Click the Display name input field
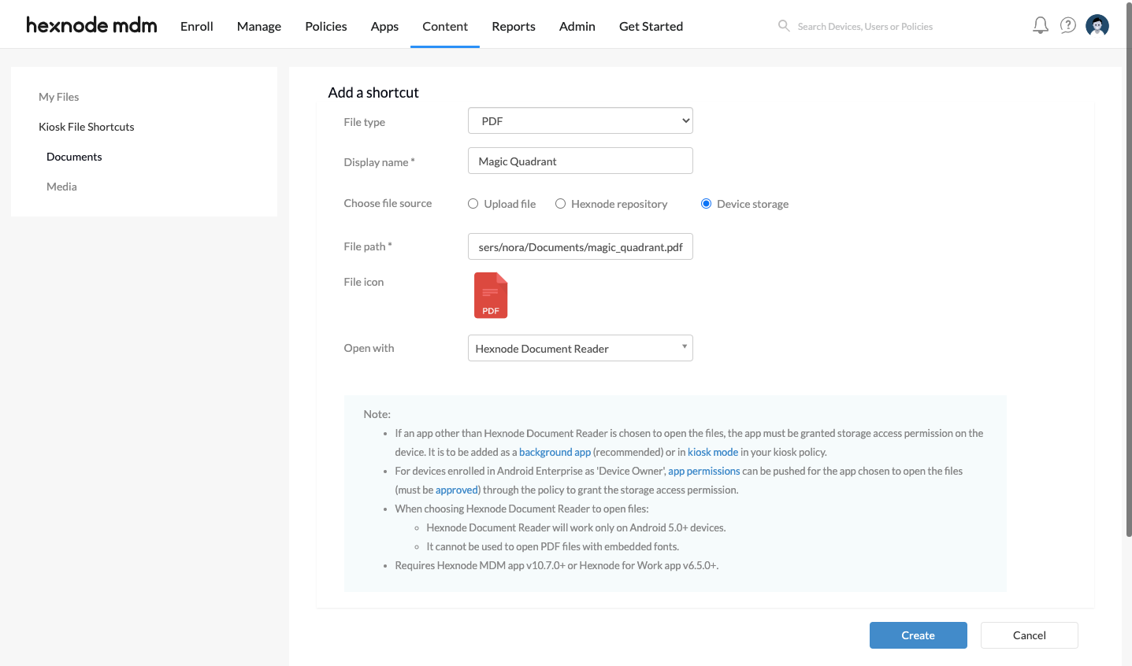 tap(581, 161)
